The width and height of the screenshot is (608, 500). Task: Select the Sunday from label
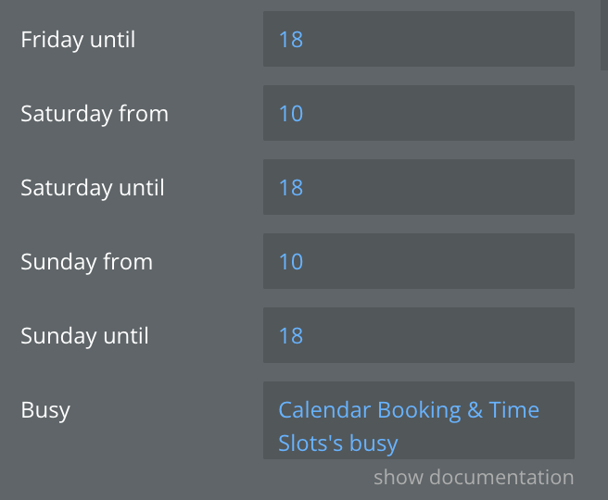86,262
